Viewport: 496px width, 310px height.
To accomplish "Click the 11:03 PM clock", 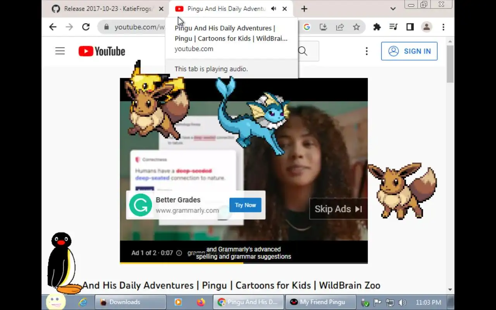I will click(428, 302).
